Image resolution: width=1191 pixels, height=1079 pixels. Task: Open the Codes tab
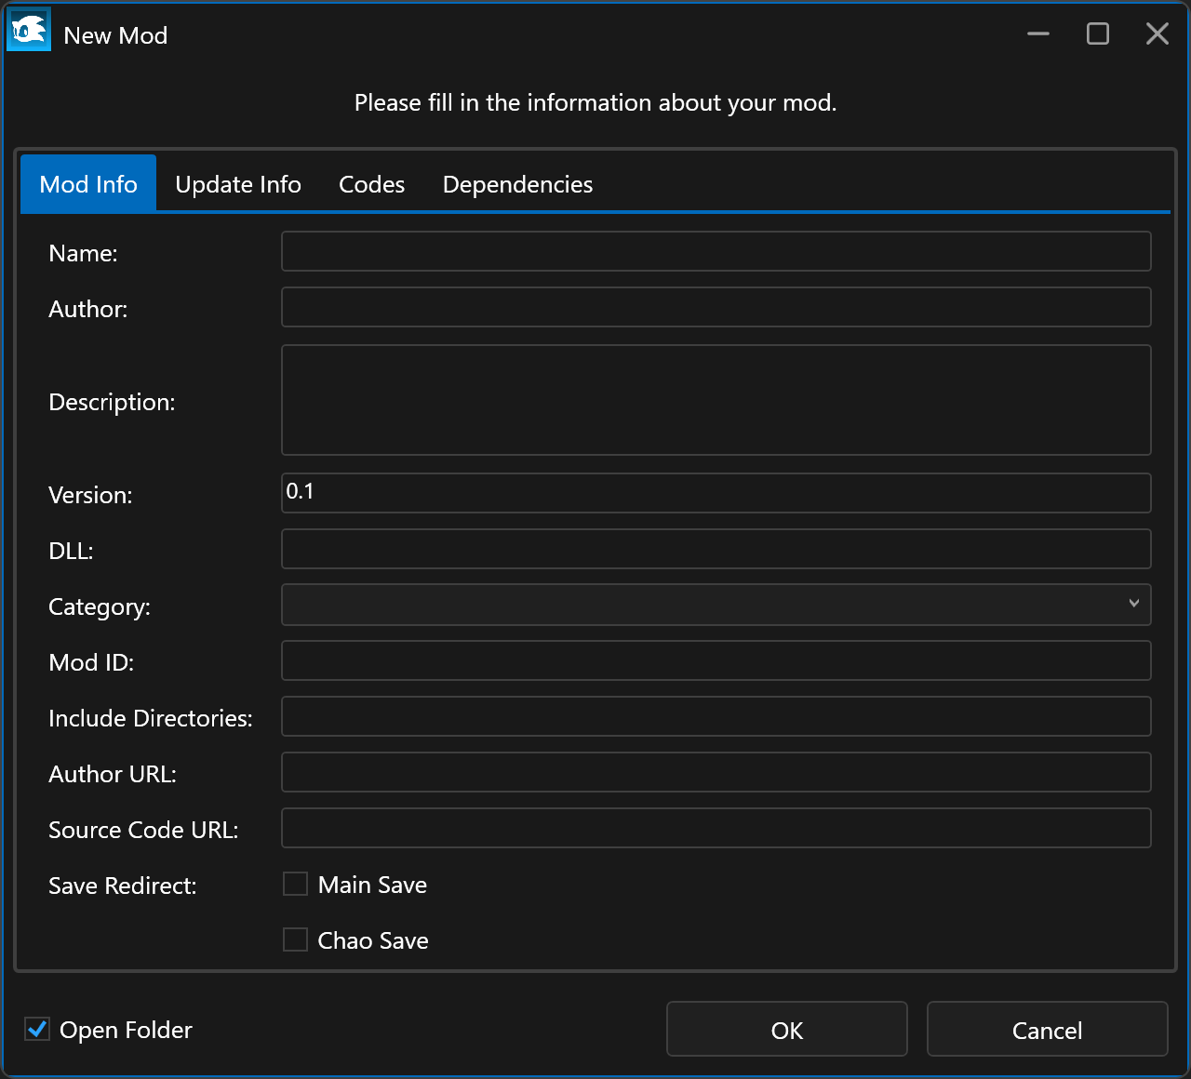[371, 184]
